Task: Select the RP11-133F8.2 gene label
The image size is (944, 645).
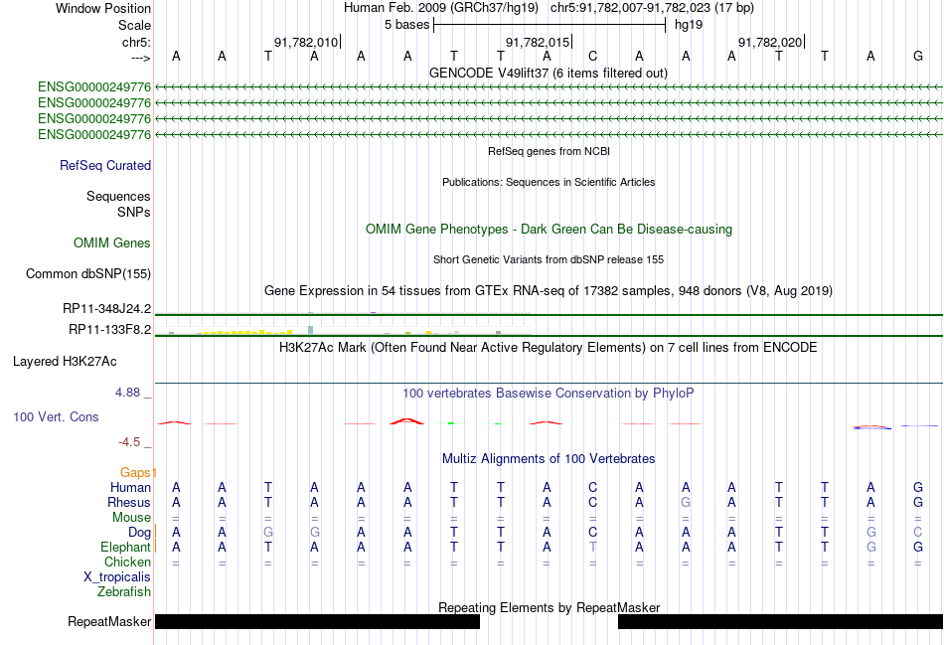Action: point(109,329)
